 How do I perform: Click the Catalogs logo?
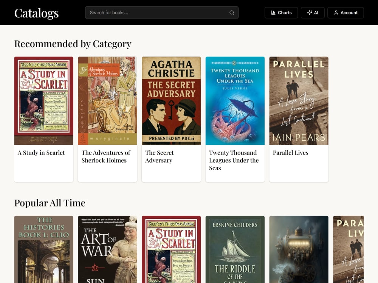[x=36, y=13]
